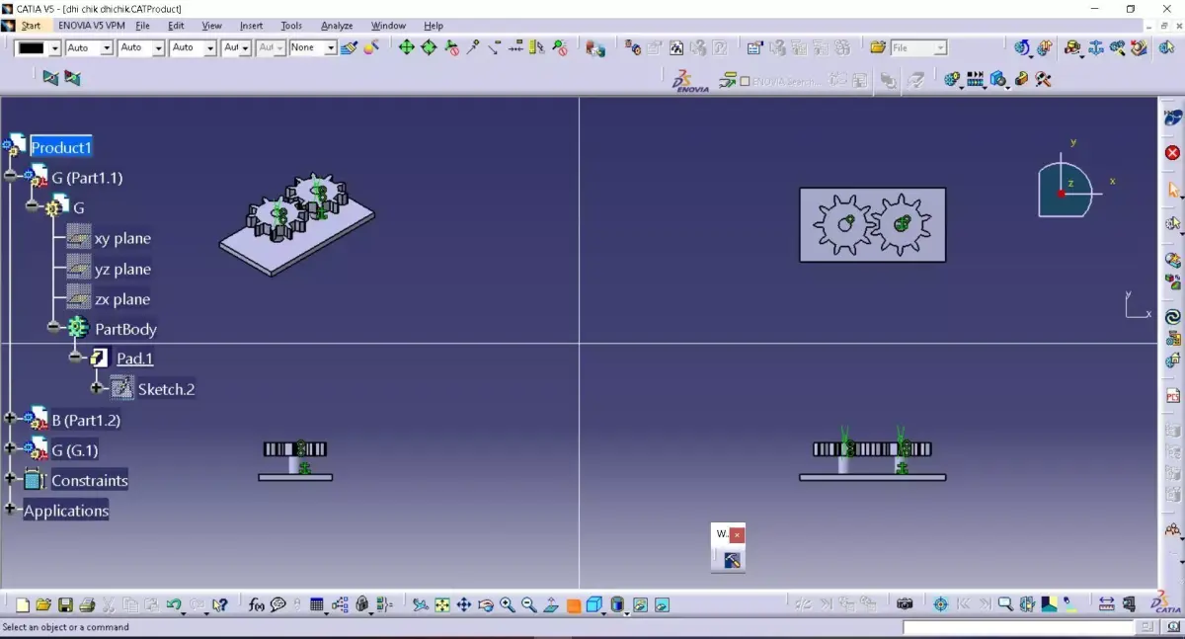Screen dimensions: 1185x639
Task: Enable the ENOVIA Search checkbox
Action: [745, 81]
